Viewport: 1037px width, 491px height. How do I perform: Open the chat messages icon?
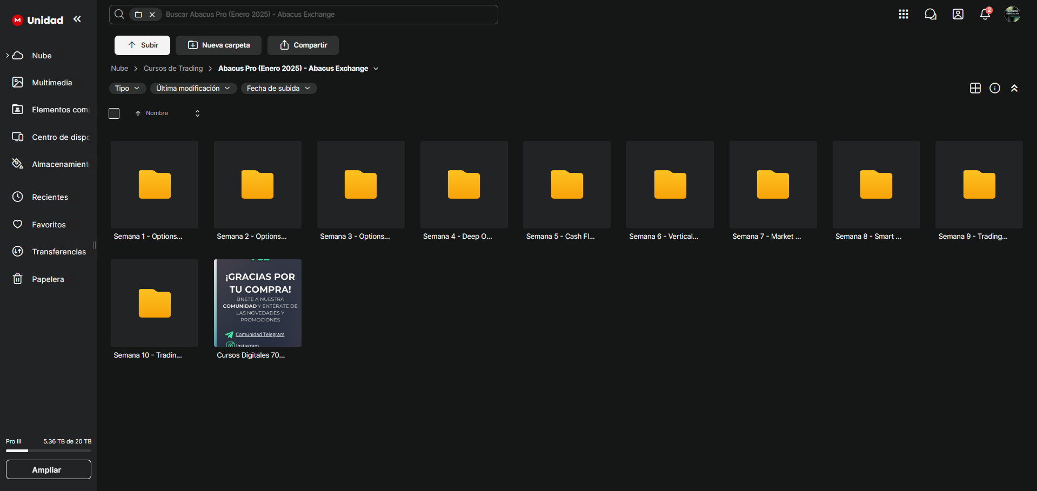click(930, 15)
